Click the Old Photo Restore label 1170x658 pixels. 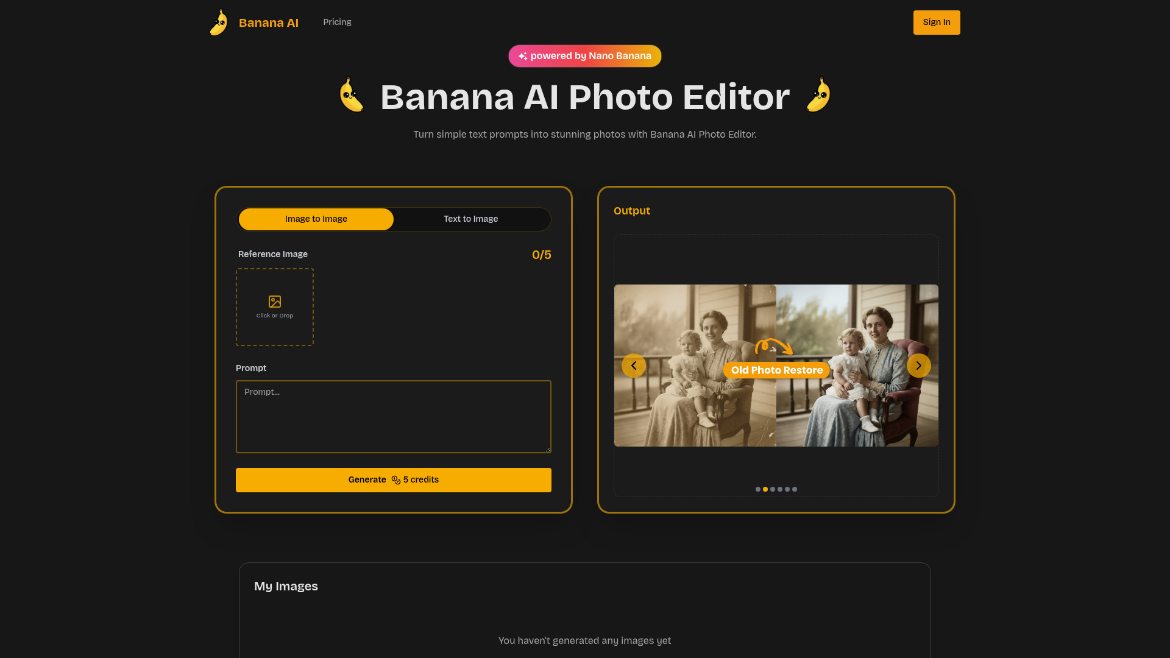coord(776,370)
